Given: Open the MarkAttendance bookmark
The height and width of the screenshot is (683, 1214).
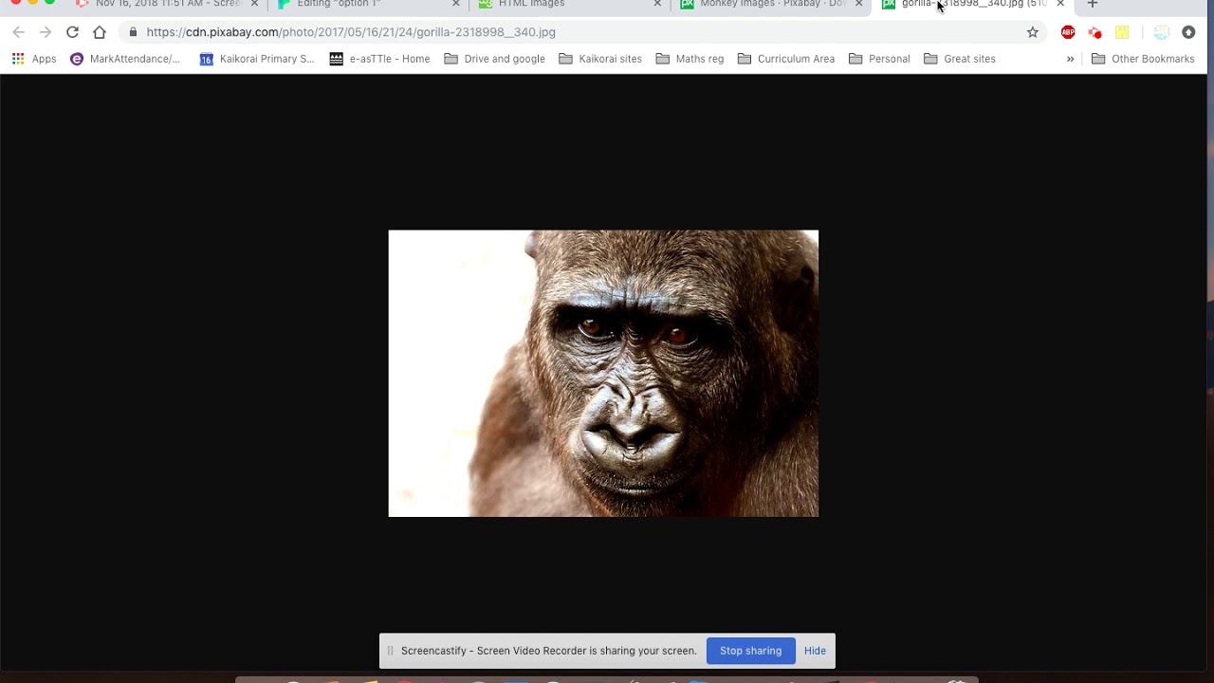Looking at the screenshot, I should coord(125,59).
